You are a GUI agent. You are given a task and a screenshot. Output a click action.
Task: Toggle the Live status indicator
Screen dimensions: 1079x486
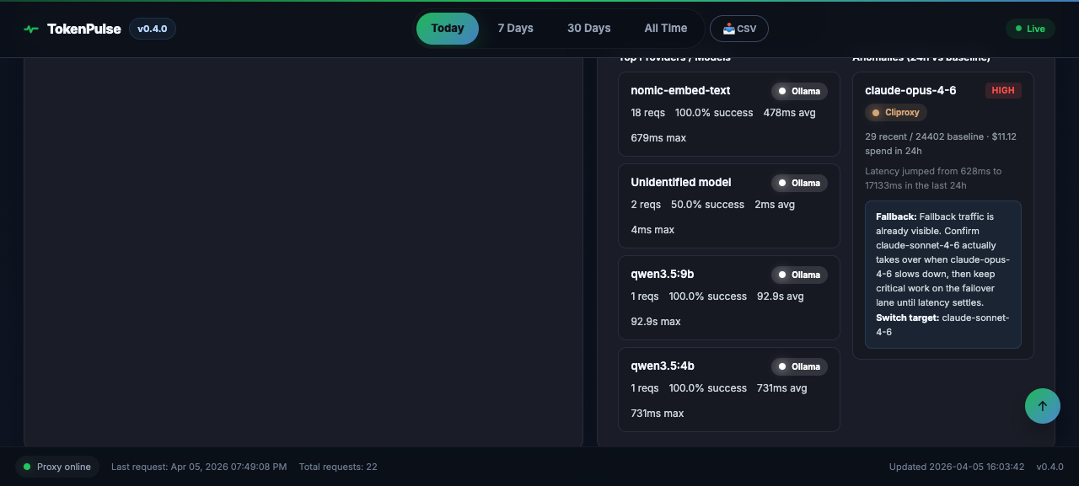coord(1030,28)
